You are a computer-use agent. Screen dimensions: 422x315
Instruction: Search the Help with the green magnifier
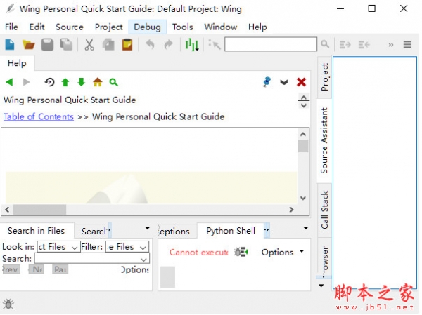click(113, 82)
